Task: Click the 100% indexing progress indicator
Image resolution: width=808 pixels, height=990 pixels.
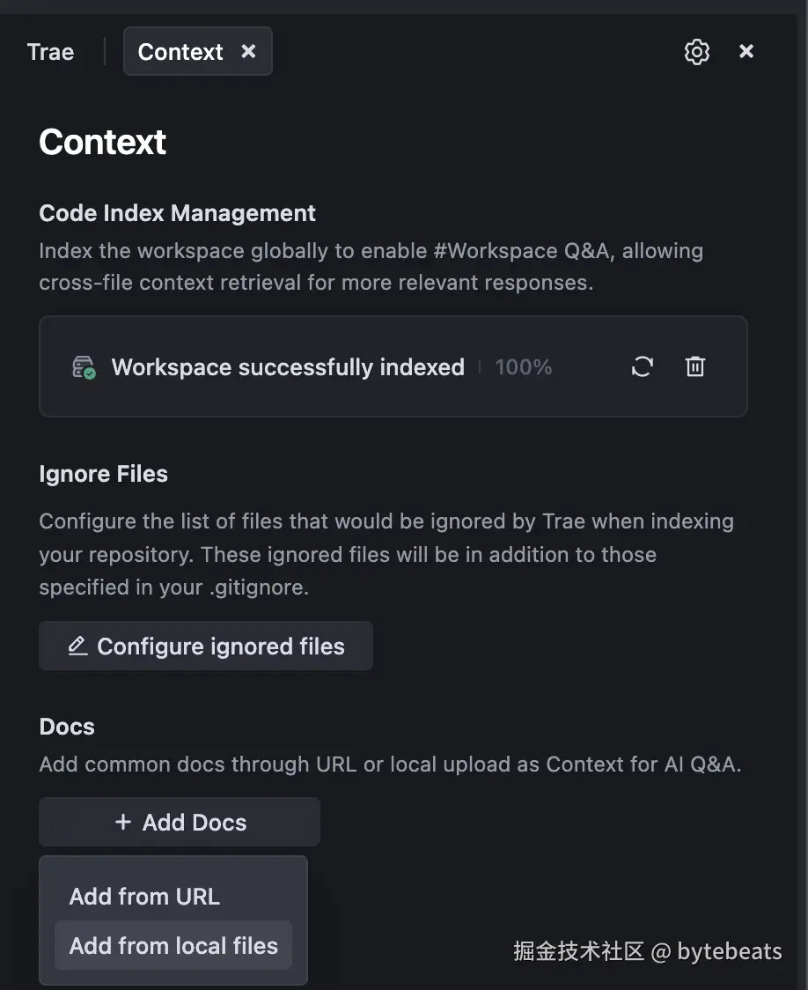Action: (x=523, y=366)
